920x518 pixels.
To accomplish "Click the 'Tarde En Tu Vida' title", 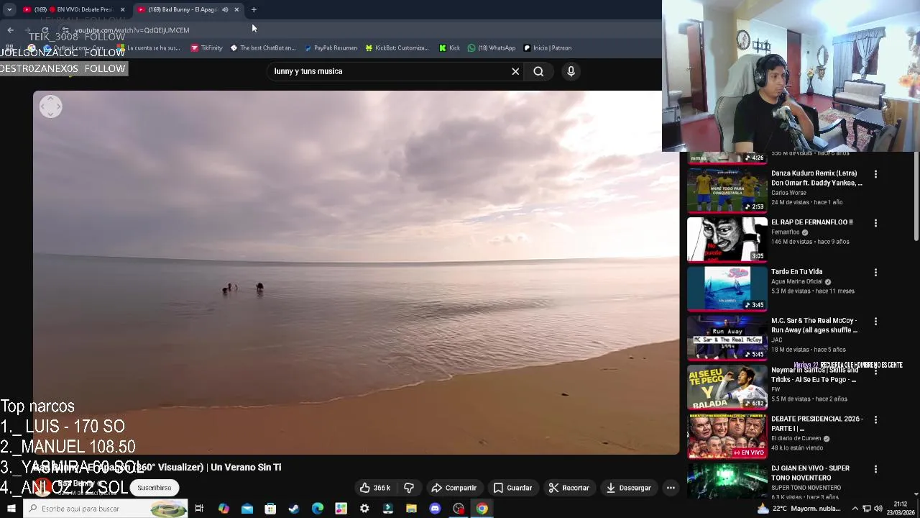I will coord(796,272).
